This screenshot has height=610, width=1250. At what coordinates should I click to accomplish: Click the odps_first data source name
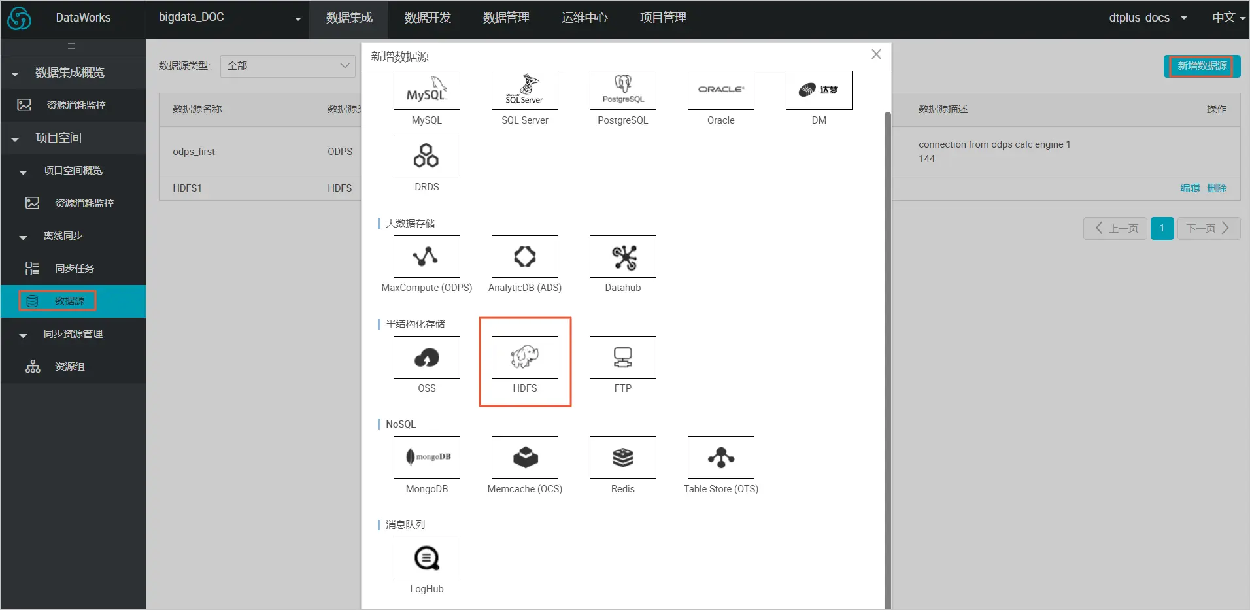point(194,152)
